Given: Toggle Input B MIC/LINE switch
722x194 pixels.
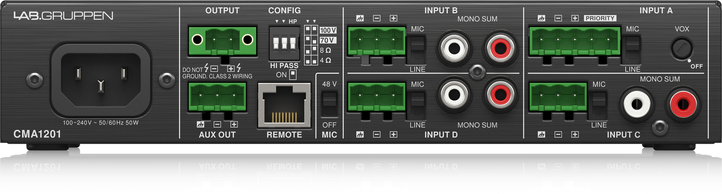Looking at the screenshot, I should (417, 49).
